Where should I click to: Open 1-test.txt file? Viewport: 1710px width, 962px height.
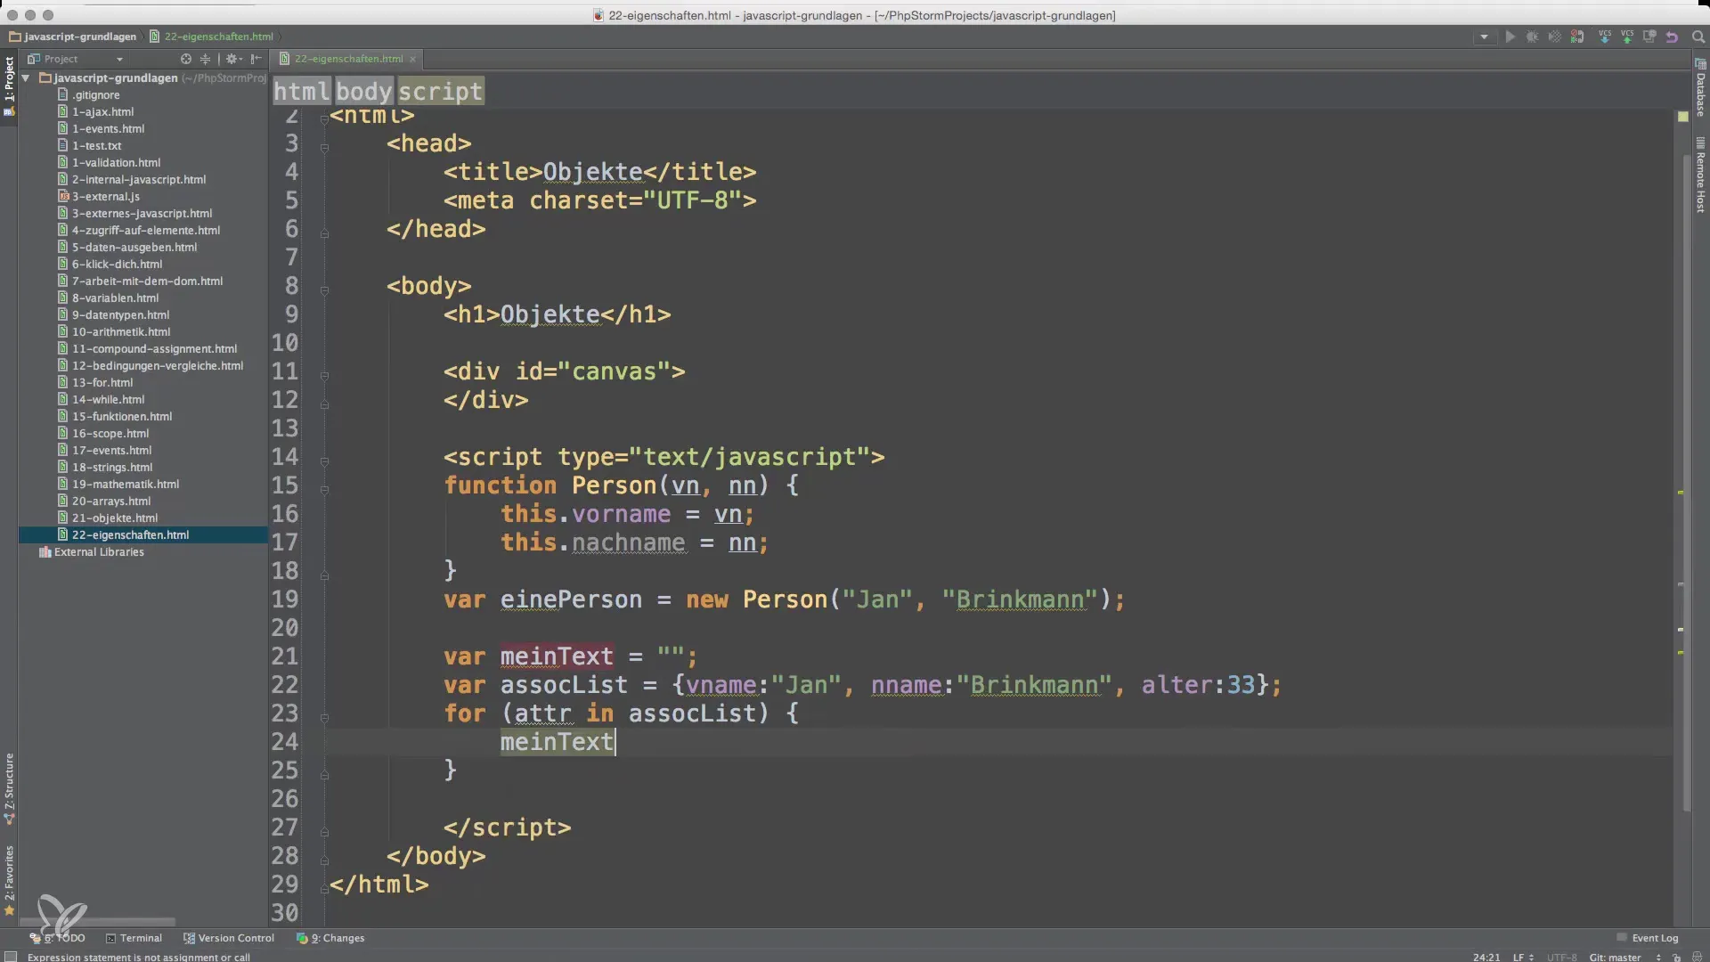coord(96,145)
